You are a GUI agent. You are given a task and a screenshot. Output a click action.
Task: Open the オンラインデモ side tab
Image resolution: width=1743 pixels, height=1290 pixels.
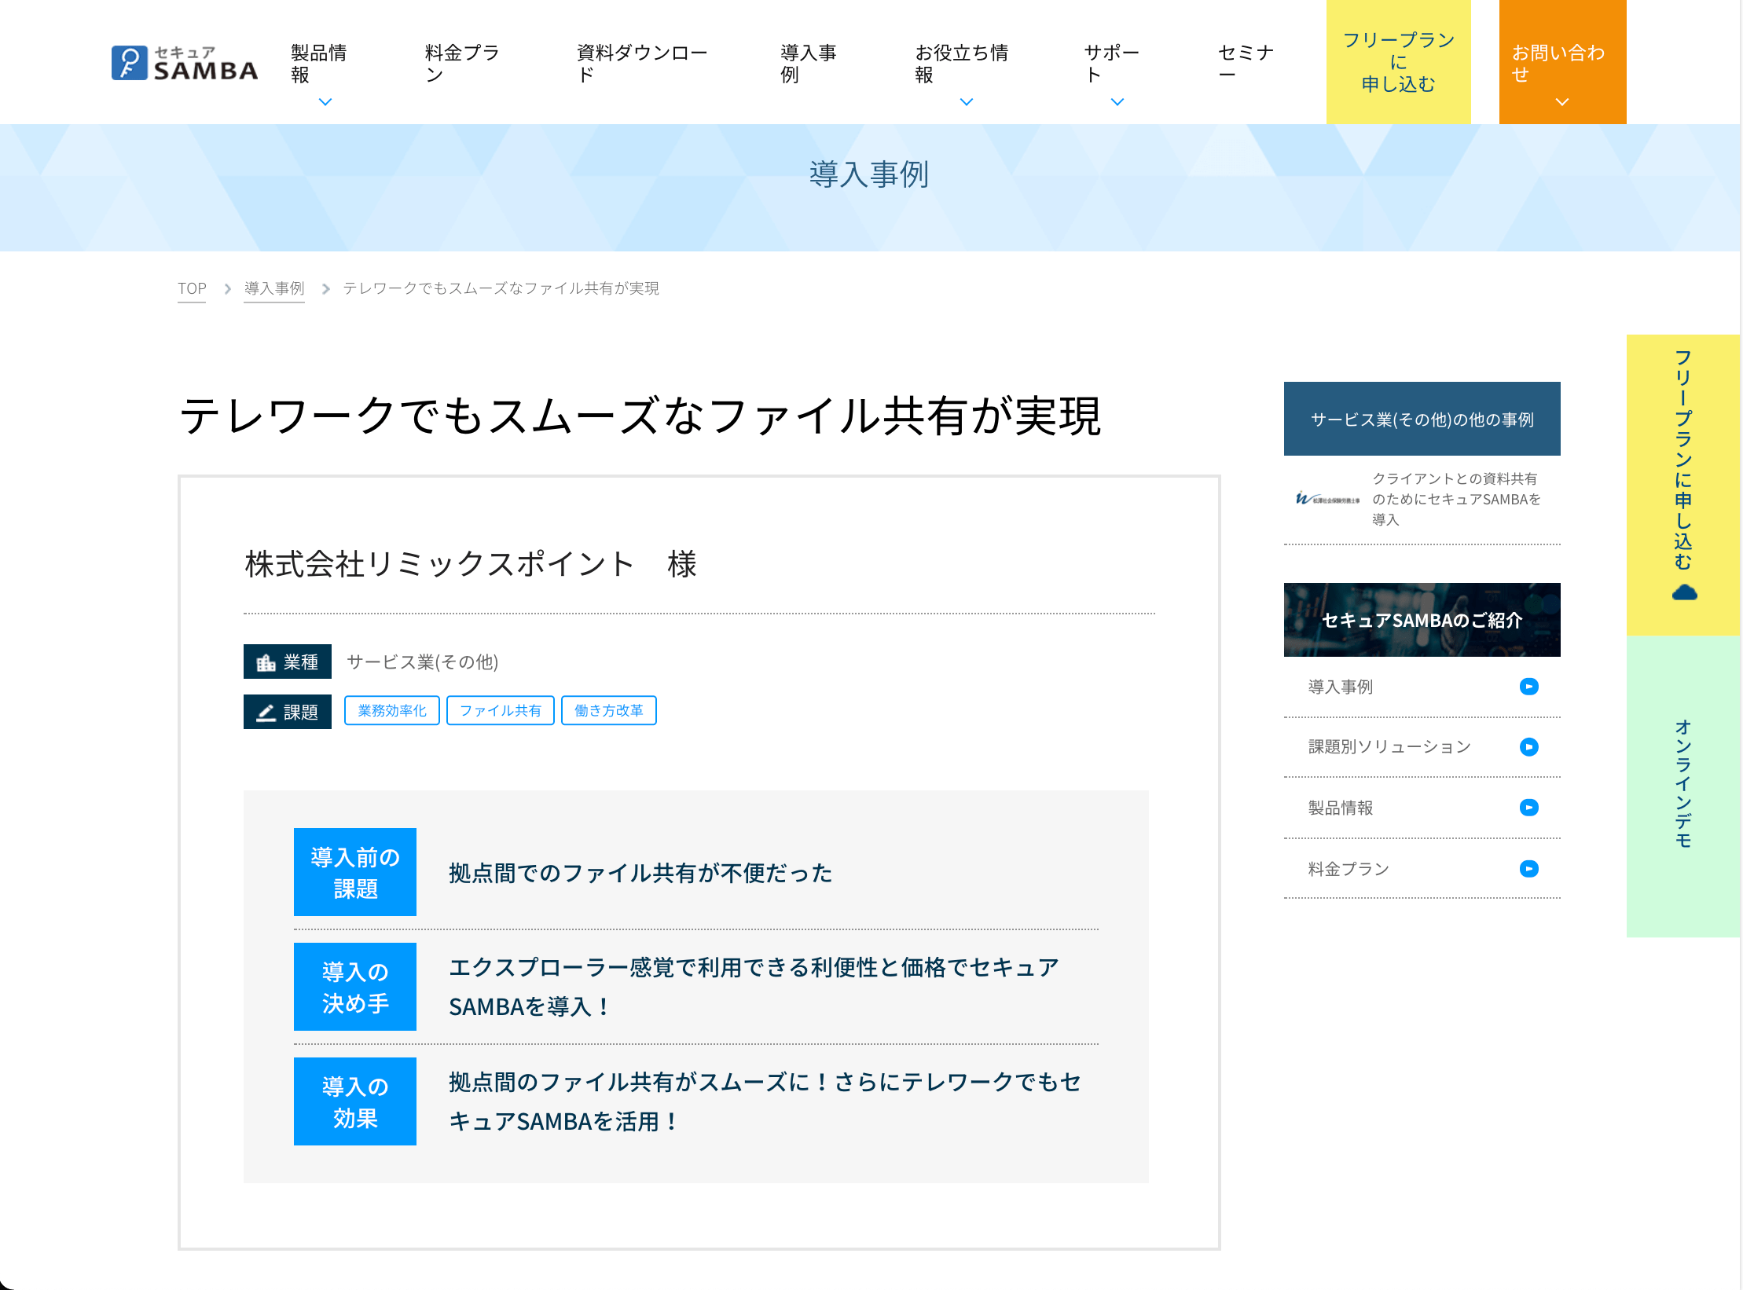(1683, 786)
